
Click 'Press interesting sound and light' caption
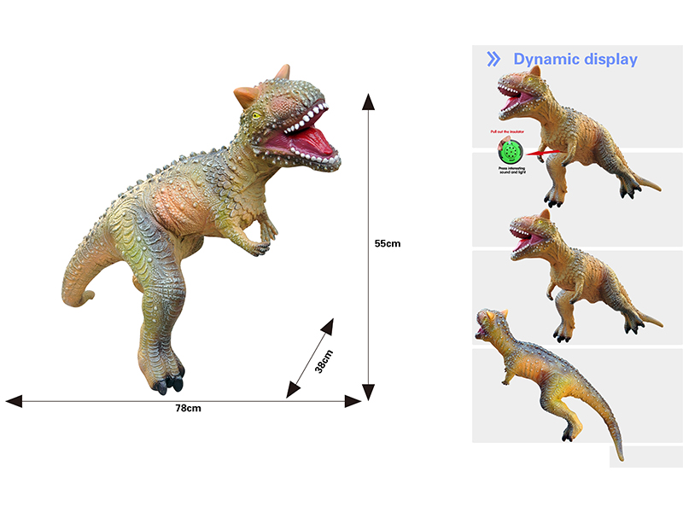coord(510,172)
